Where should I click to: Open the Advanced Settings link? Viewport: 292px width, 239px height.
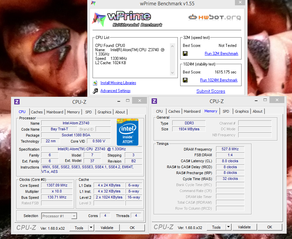115,91
